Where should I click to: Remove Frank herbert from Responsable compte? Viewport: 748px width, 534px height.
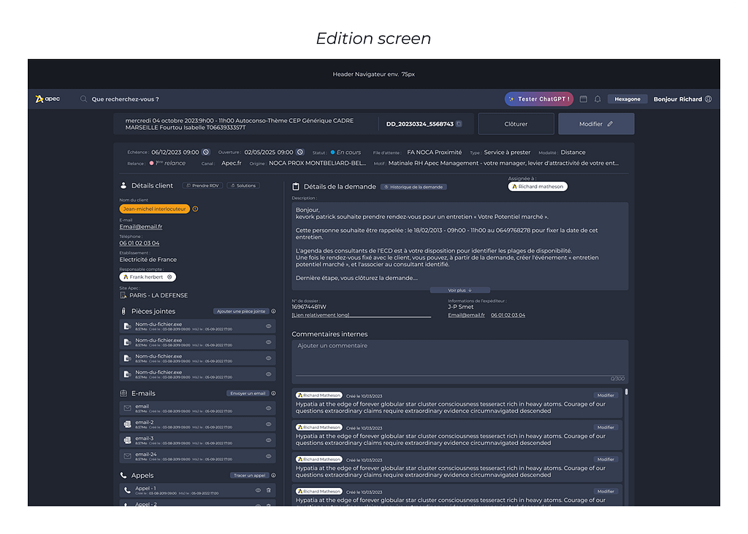(x=169, y=277)
